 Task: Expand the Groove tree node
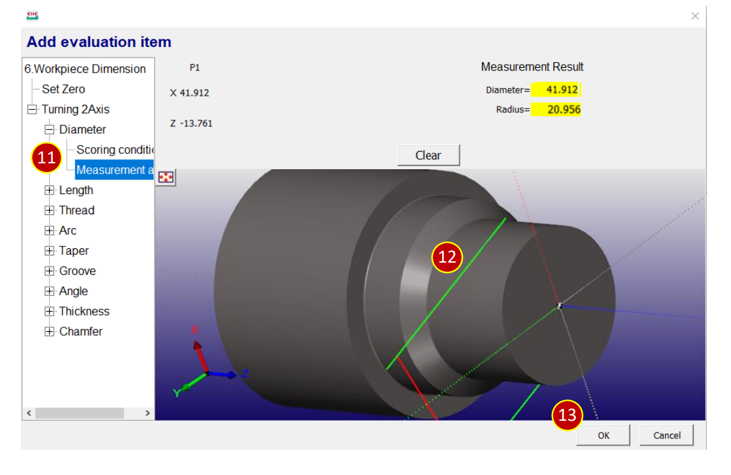click(50, 271)
